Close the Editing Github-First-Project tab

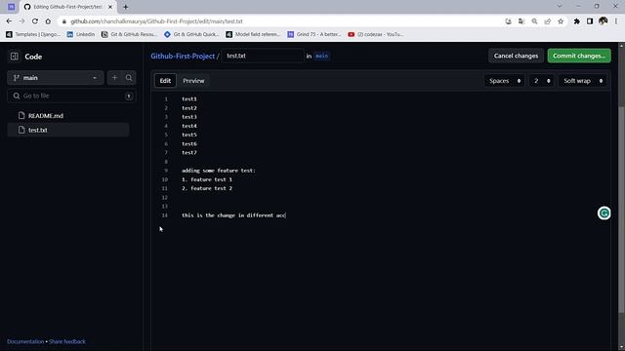point(110,7)
